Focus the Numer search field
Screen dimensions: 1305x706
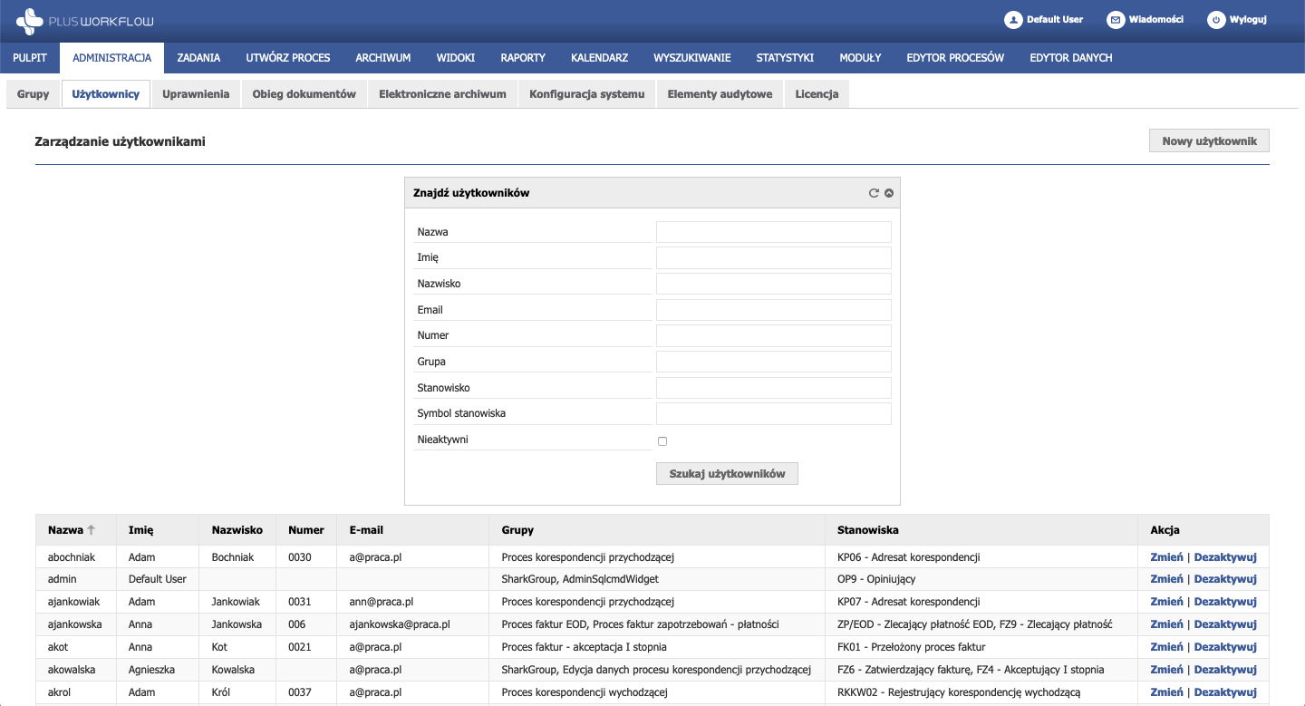point(773,335)
